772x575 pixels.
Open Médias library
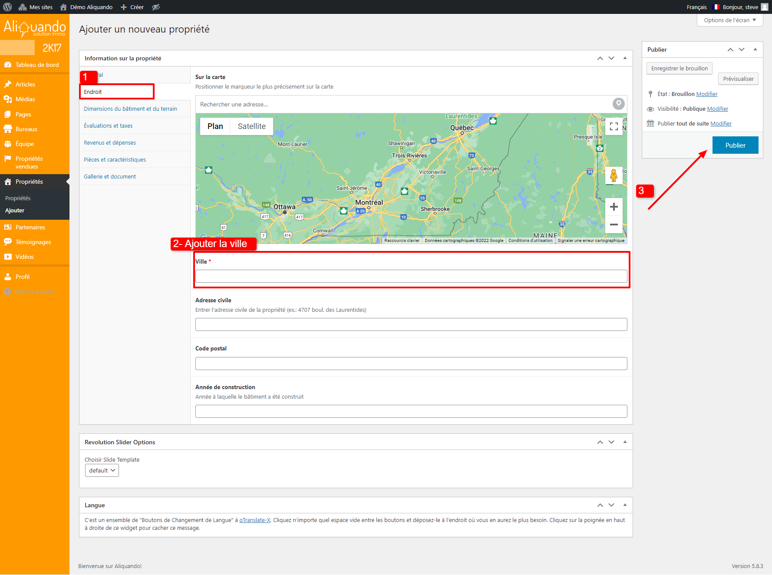[x=35, y=99]
